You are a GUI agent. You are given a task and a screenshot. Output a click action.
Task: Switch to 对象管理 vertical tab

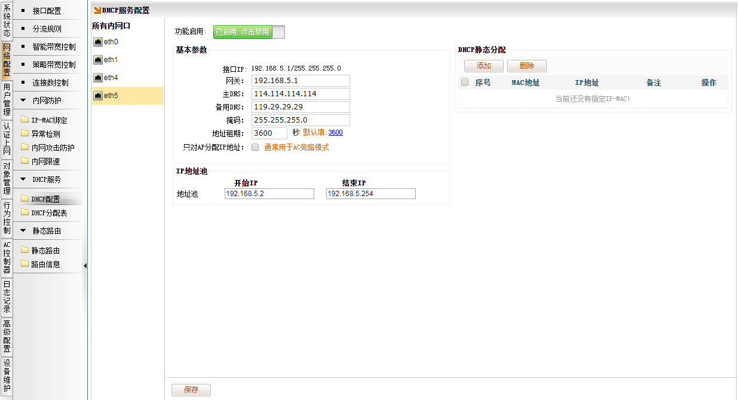pyautogui.click(x=7, y=179)
